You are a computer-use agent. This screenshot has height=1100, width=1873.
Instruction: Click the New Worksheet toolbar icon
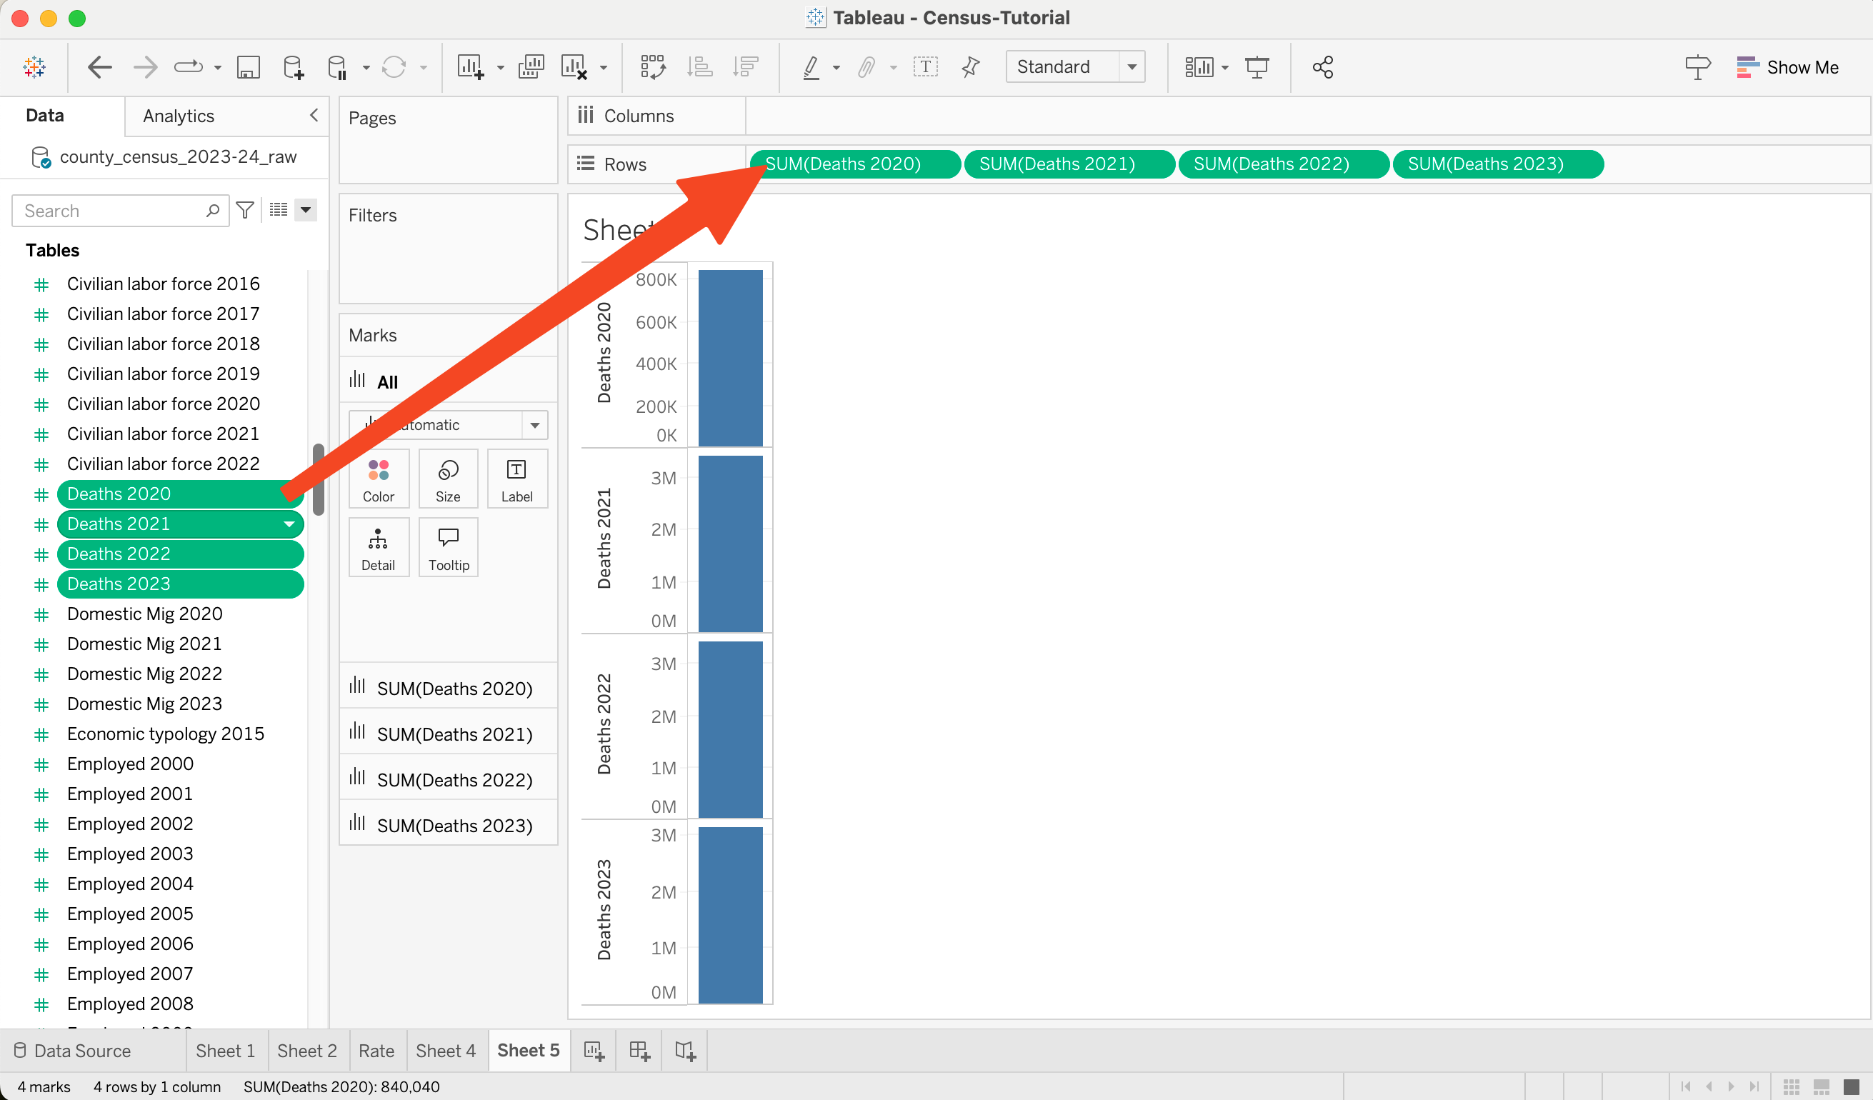pos(471,67)
